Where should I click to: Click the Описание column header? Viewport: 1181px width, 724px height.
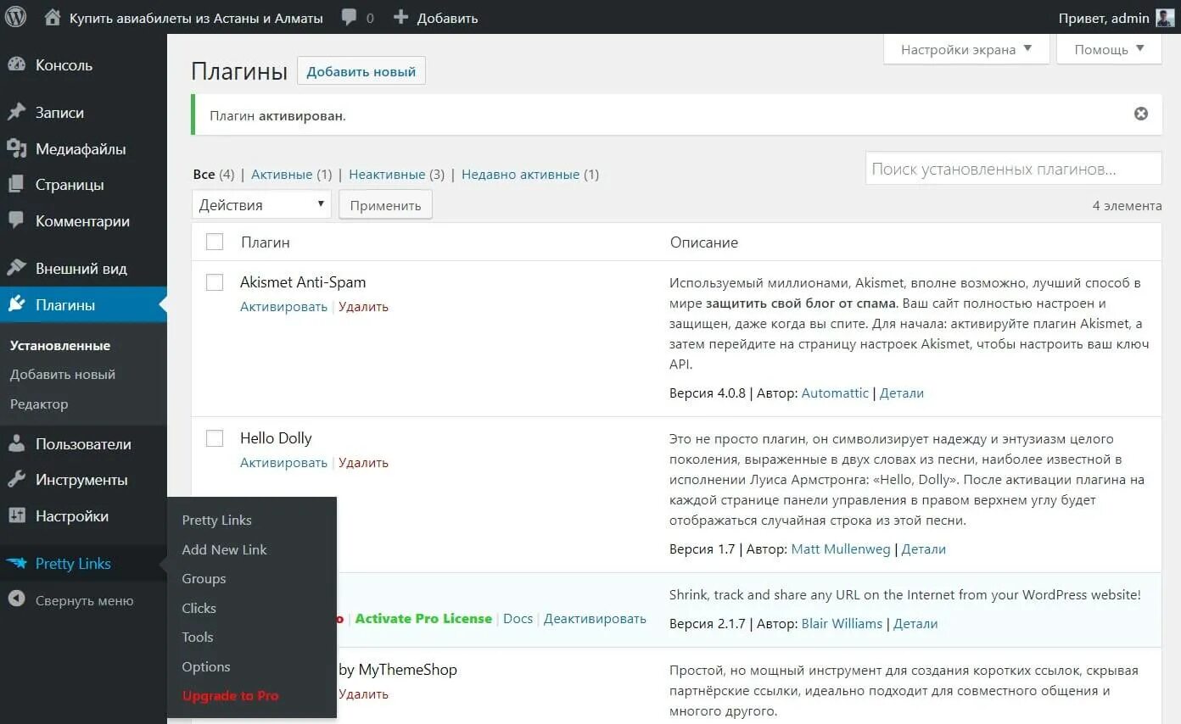pos(704,242)
